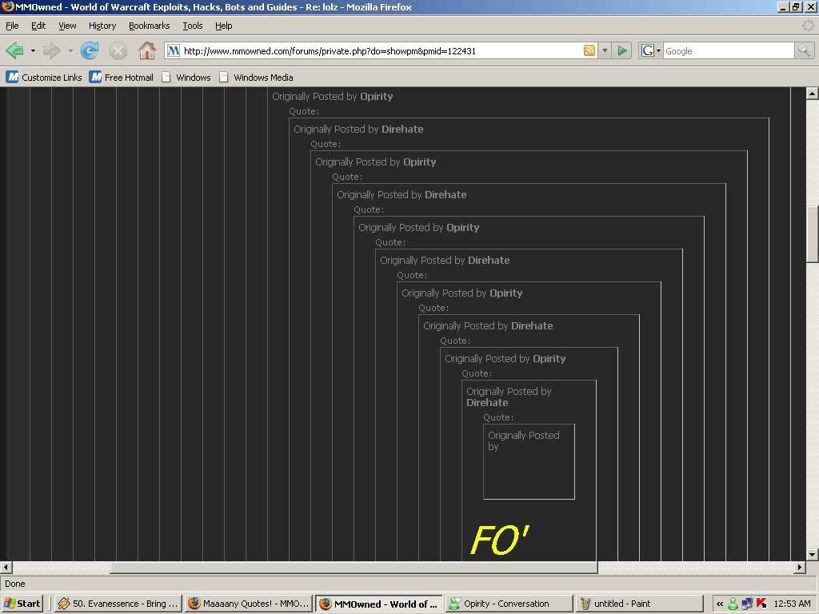Open the Windows bookmark
819x614 pixels.
tap(186, 78)
